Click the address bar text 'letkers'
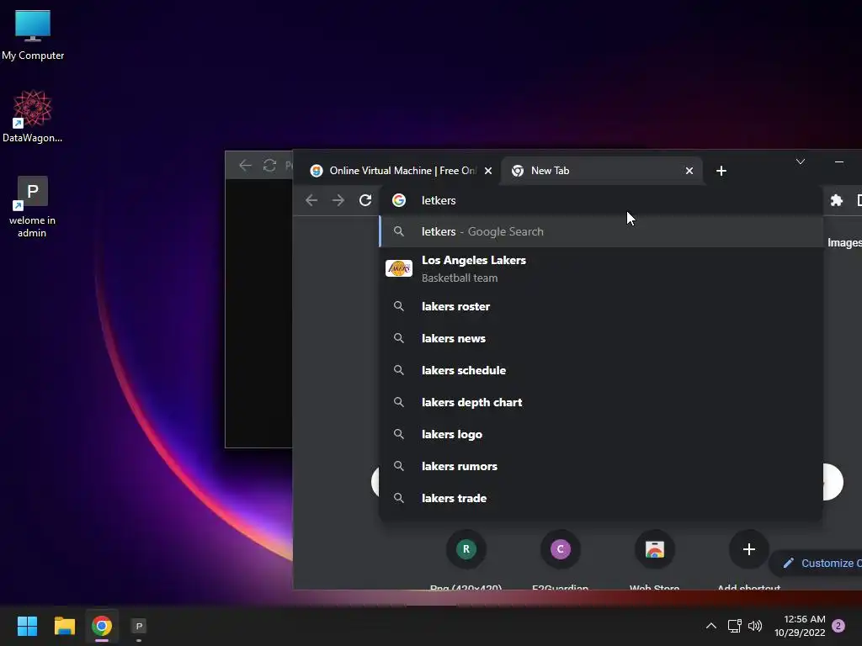 [x=439, y=200]
